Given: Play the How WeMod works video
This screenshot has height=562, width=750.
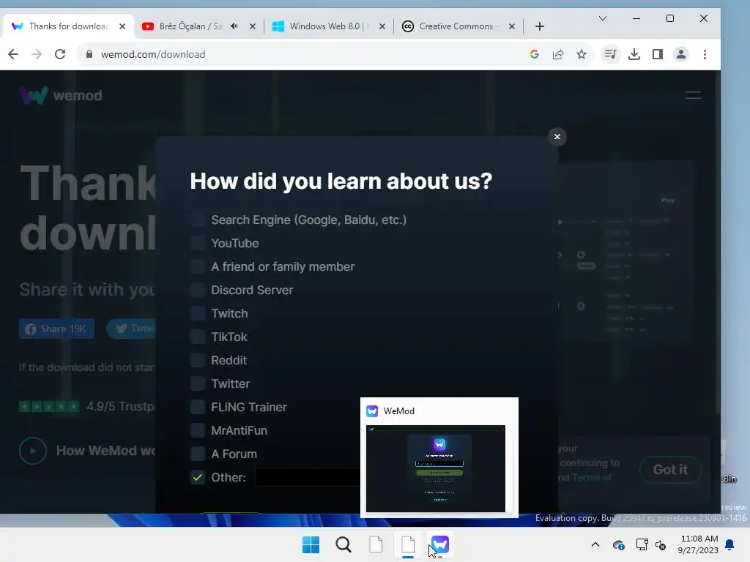Looking at the screenshot, I should [x=33, y=451].
